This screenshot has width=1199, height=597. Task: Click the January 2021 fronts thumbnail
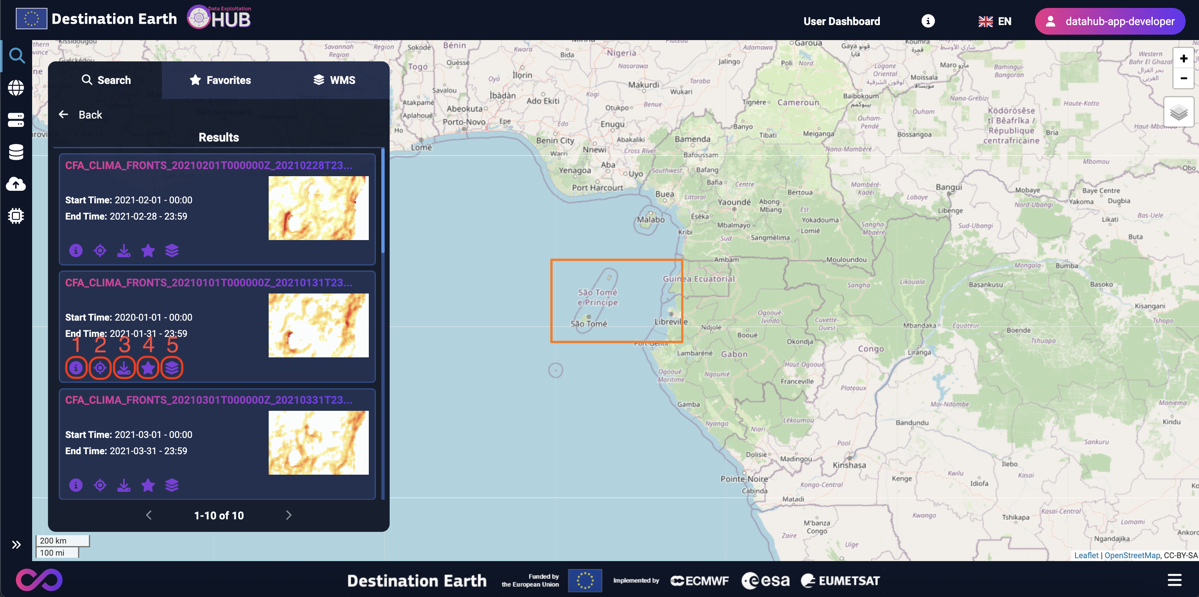318,326
